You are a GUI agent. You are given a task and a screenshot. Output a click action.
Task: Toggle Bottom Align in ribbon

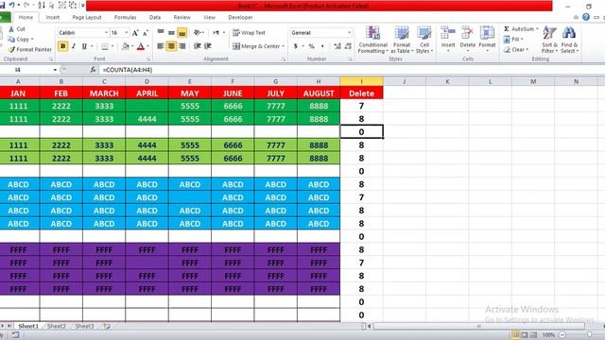(182, 33)
